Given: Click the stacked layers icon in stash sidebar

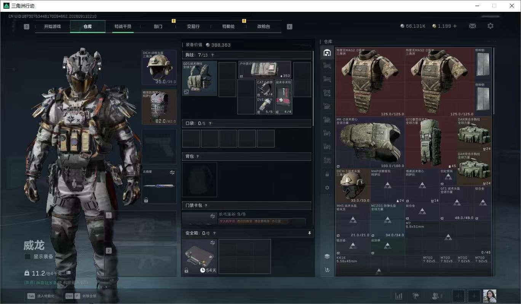Looking at the screenshot, I should 327,256.
